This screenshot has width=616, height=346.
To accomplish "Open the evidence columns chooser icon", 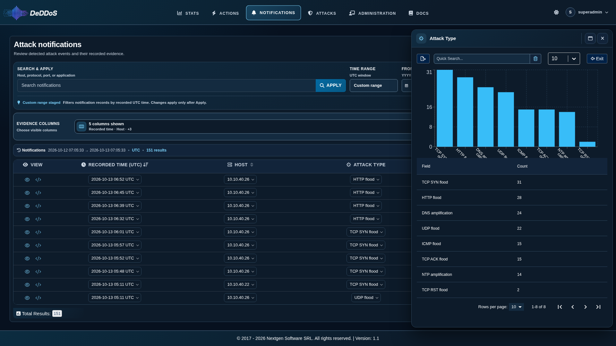I will 81,127.
